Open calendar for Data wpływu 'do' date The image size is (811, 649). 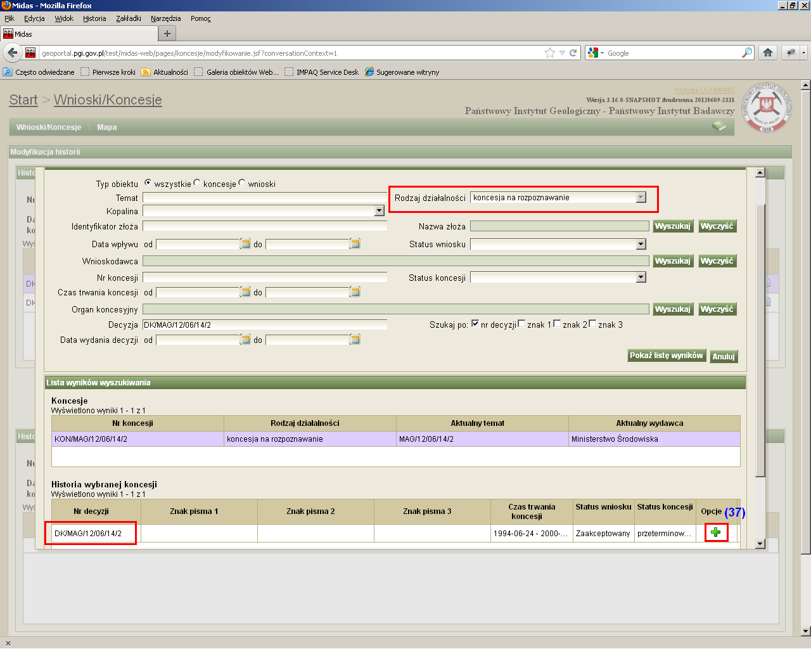pyautogui.click(x=355, y=244)
